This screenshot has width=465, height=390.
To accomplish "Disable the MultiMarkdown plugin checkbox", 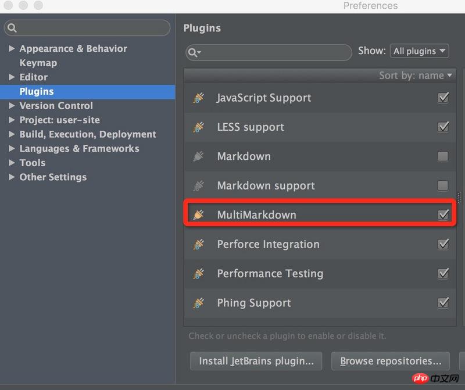I will 443,214.
